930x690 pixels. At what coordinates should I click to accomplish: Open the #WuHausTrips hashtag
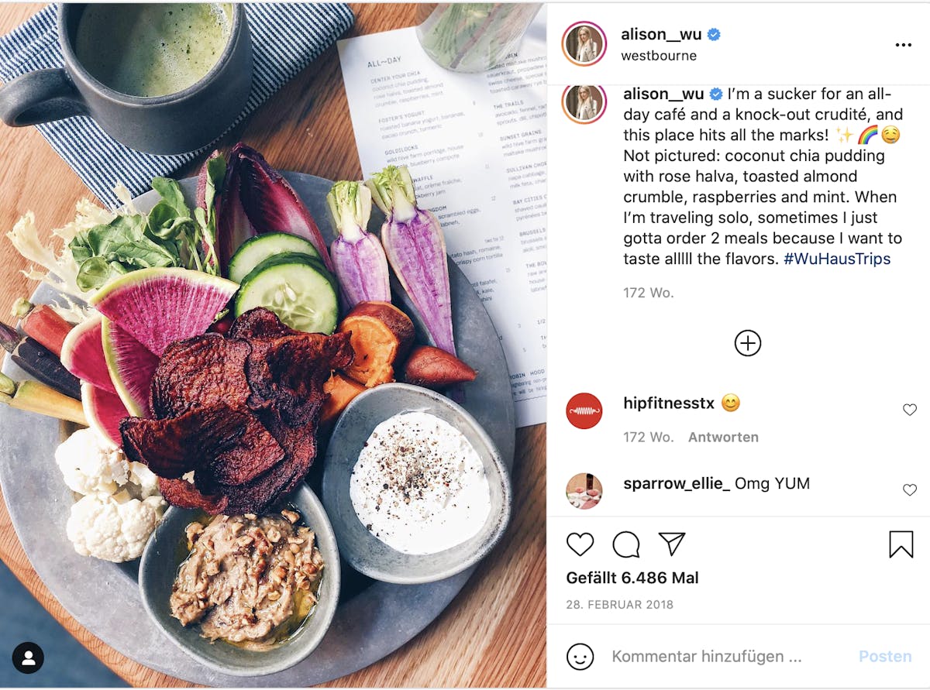point(837,259)
